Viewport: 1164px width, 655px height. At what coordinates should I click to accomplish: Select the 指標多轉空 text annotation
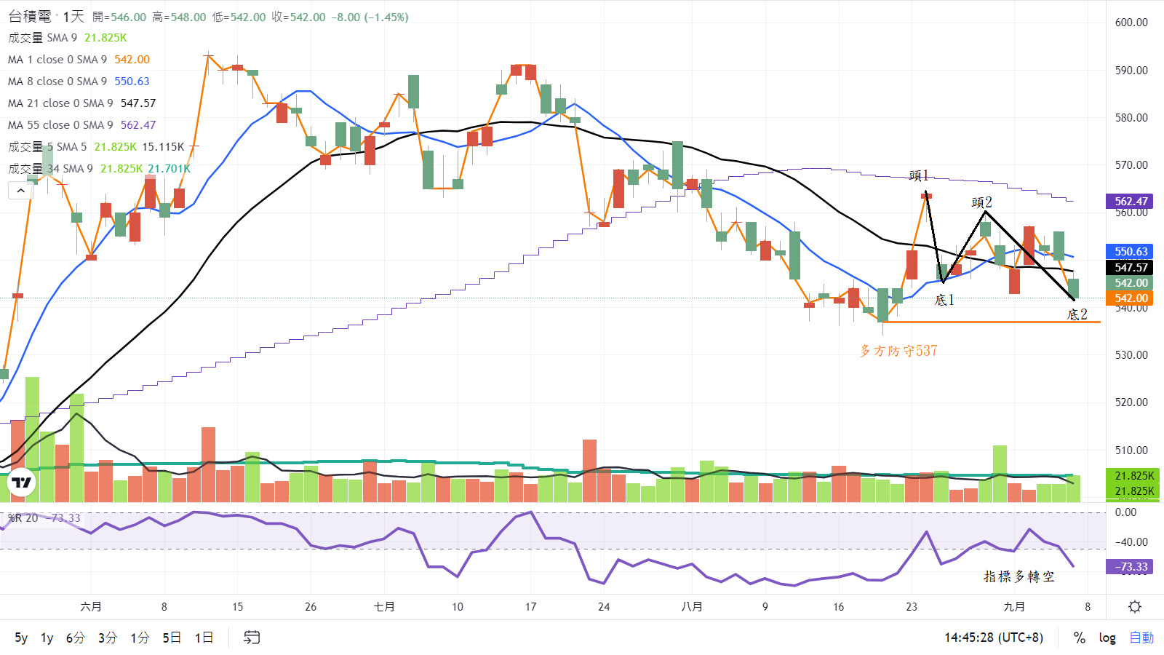[1018, 576]
